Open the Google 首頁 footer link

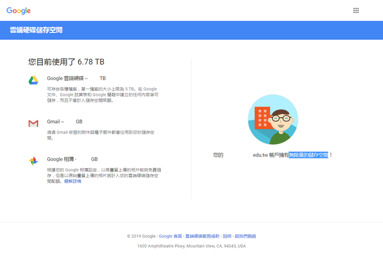[x=170, y=236]
